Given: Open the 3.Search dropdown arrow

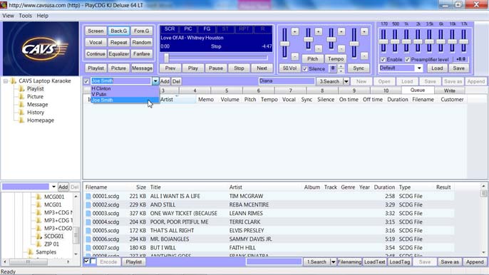Looking at the screenshot, I should click(x=346, y=81).
